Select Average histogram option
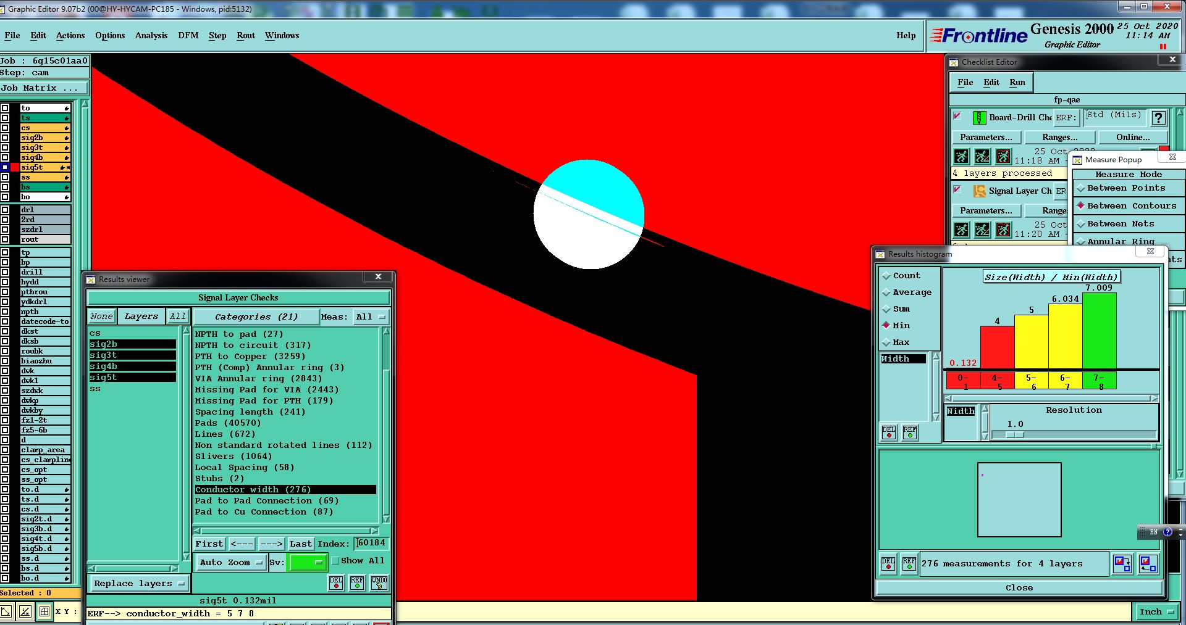Viewport: 1186px width, 625px height. pos(886,292)
